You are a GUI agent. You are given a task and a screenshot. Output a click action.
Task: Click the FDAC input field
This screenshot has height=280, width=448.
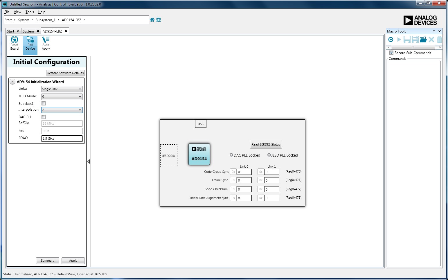[x=62, y=139]
